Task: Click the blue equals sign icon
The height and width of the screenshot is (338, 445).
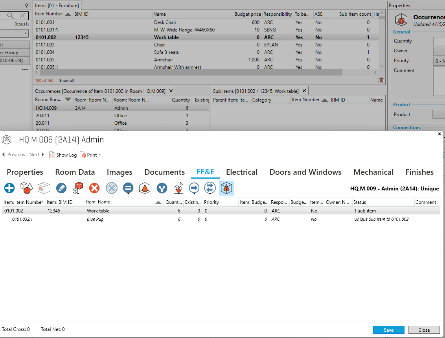Action: point(128,188)
